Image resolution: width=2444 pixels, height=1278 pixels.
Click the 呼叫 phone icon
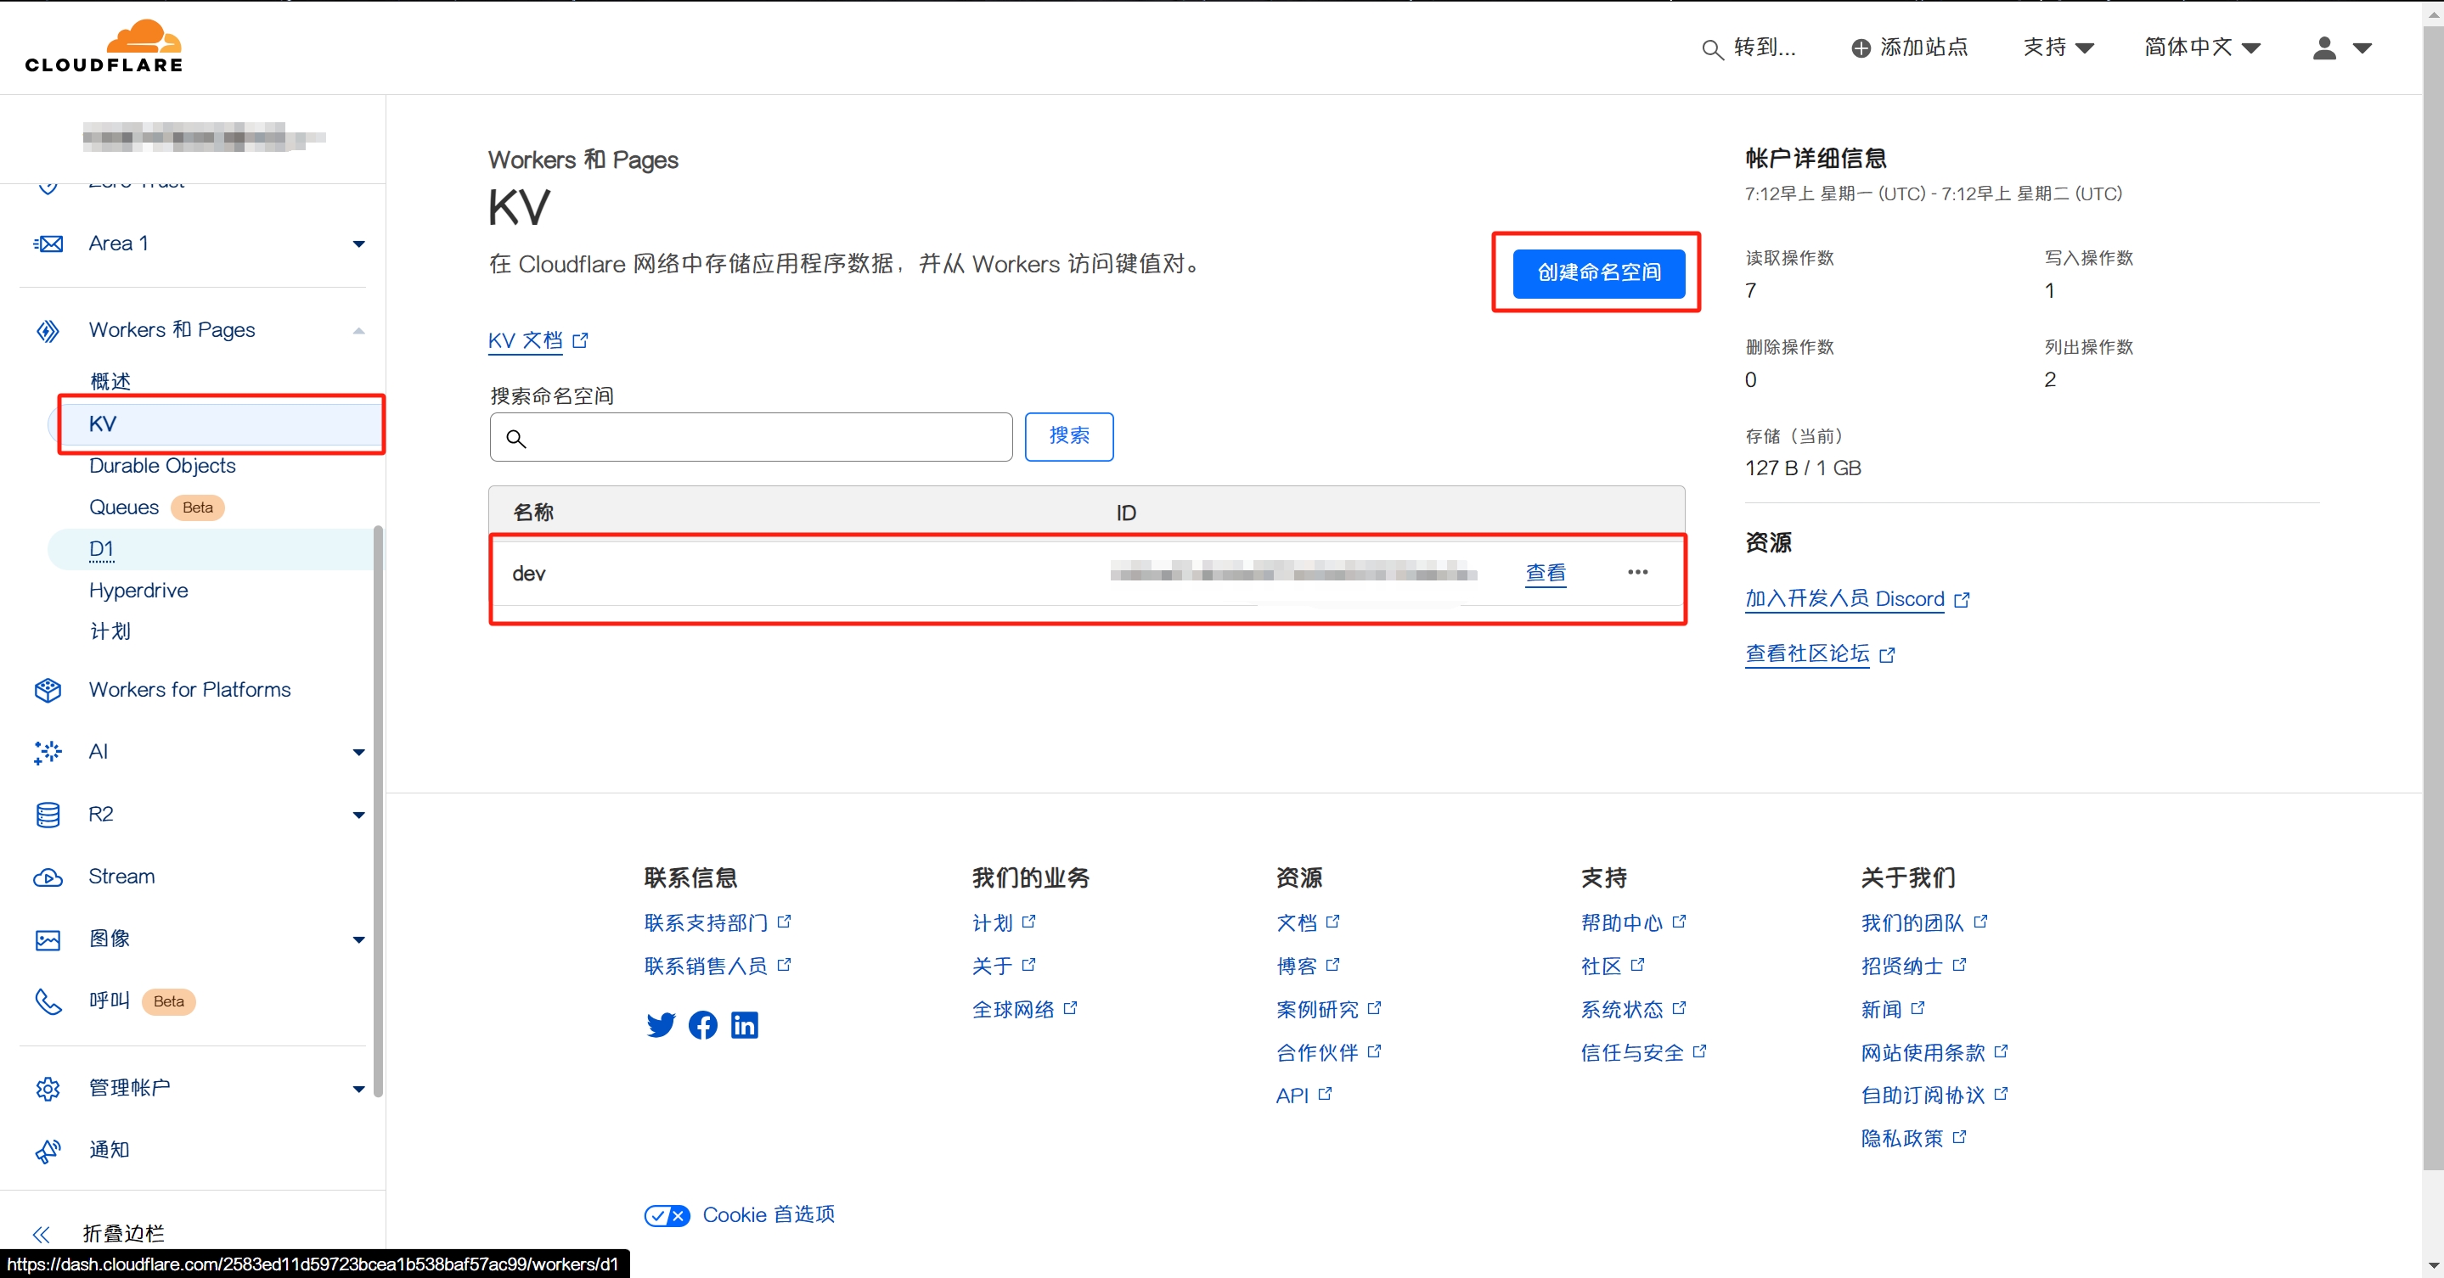point(48,1001)
